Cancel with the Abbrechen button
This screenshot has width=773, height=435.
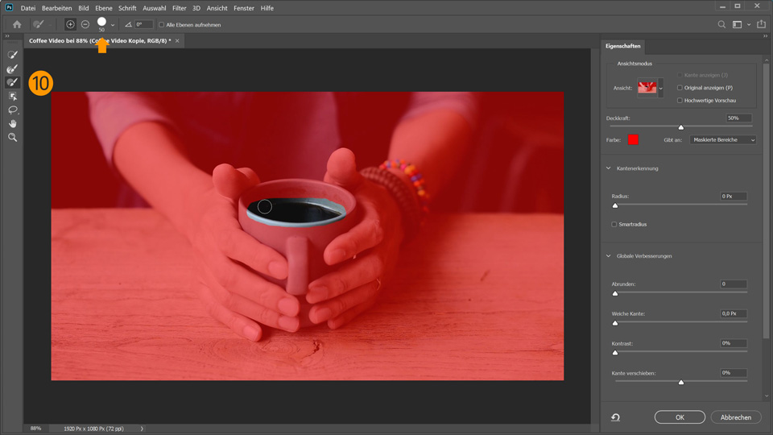(736, 417)
